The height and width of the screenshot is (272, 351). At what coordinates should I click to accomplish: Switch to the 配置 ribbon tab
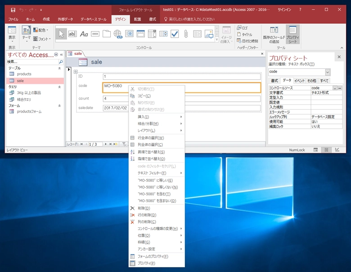137,19
